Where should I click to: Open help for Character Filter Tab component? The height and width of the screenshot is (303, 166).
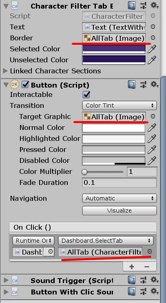point(132,6)
